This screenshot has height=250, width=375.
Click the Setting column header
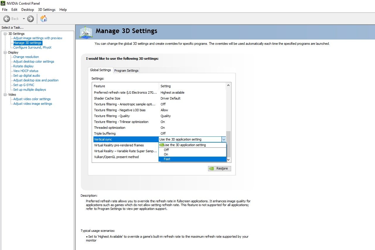192,86
